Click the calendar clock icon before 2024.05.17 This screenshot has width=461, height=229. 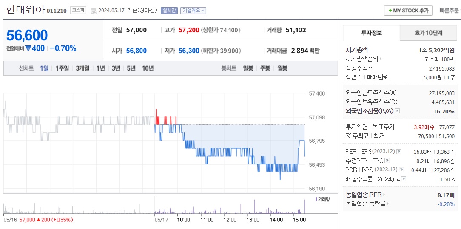(94, 11)
